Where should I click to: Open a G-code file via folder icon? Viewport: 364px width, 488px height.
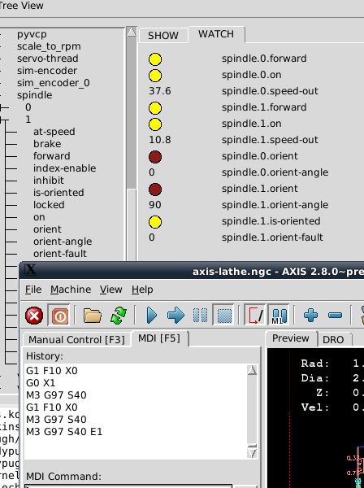tap(93, 316)
